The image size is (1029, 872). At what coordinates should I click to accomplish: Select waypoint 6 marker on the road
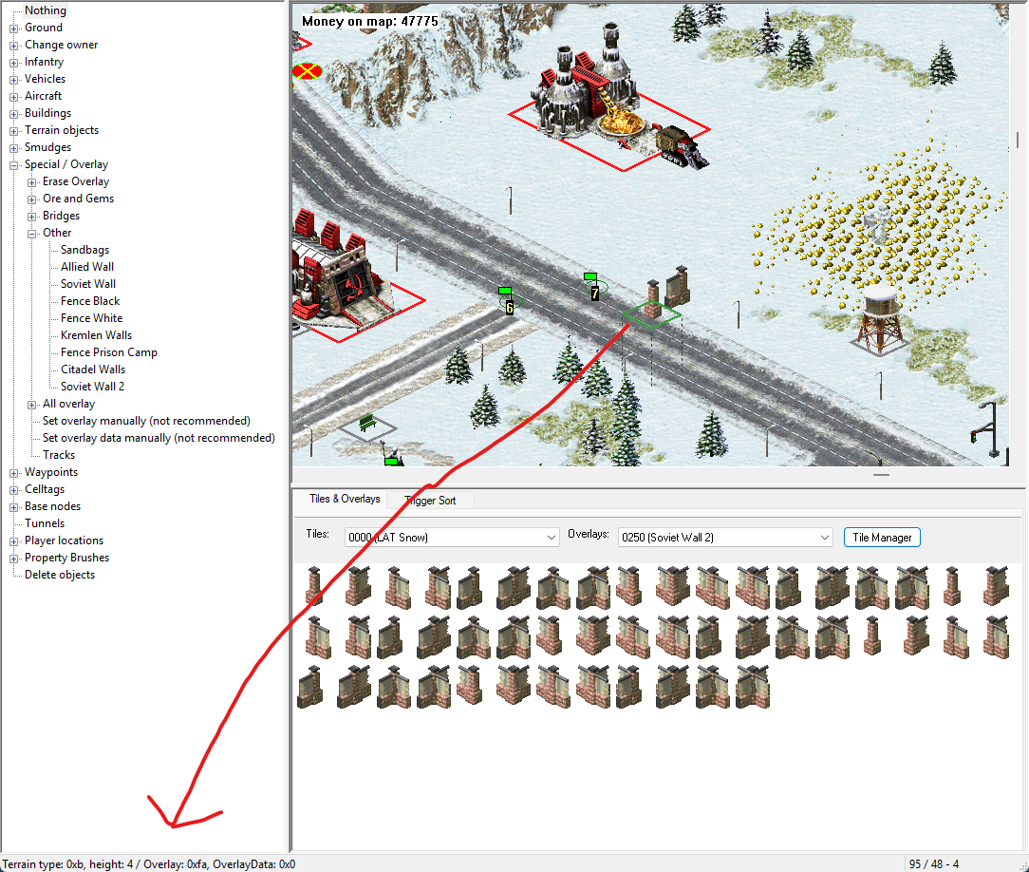(x=509, y=301)
